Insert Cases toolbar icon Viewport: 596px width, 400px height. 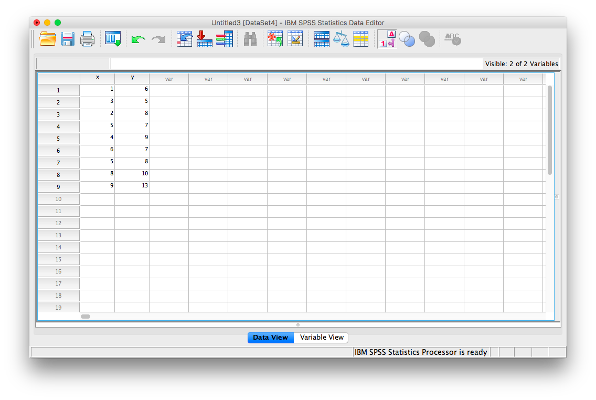(275, 39)
